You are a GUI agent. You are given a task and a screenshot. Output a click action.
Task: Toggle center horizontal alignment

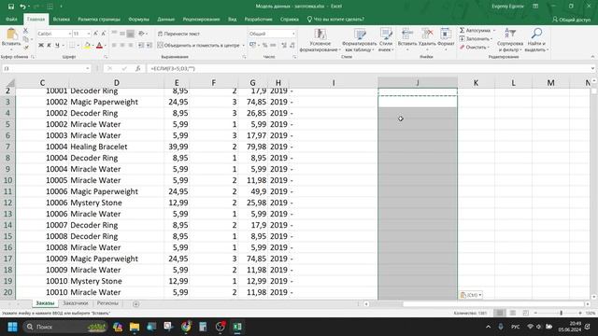click(122, 46)
